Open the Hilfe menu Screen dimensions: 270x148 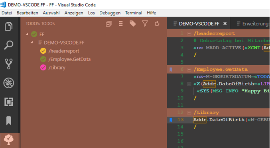[152, 13]
